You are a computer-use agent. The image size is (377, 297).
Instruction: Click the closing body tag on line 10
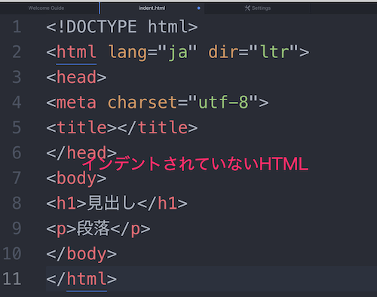81,253
